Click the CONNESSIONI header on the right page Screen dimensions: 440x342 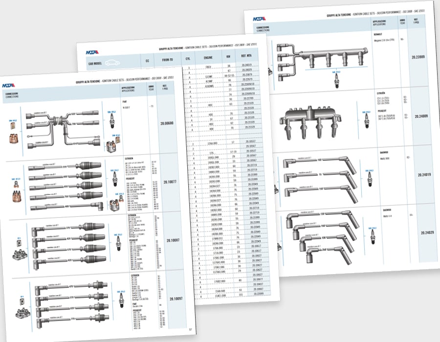pos(263,29)
